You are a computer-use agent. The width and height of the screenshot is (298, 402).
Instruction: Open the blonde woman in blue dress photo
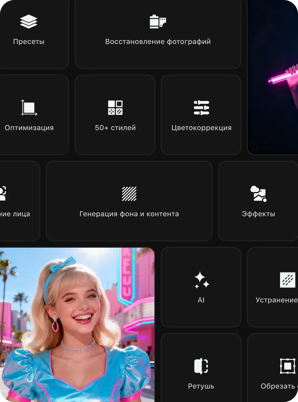tap(77, 325)
